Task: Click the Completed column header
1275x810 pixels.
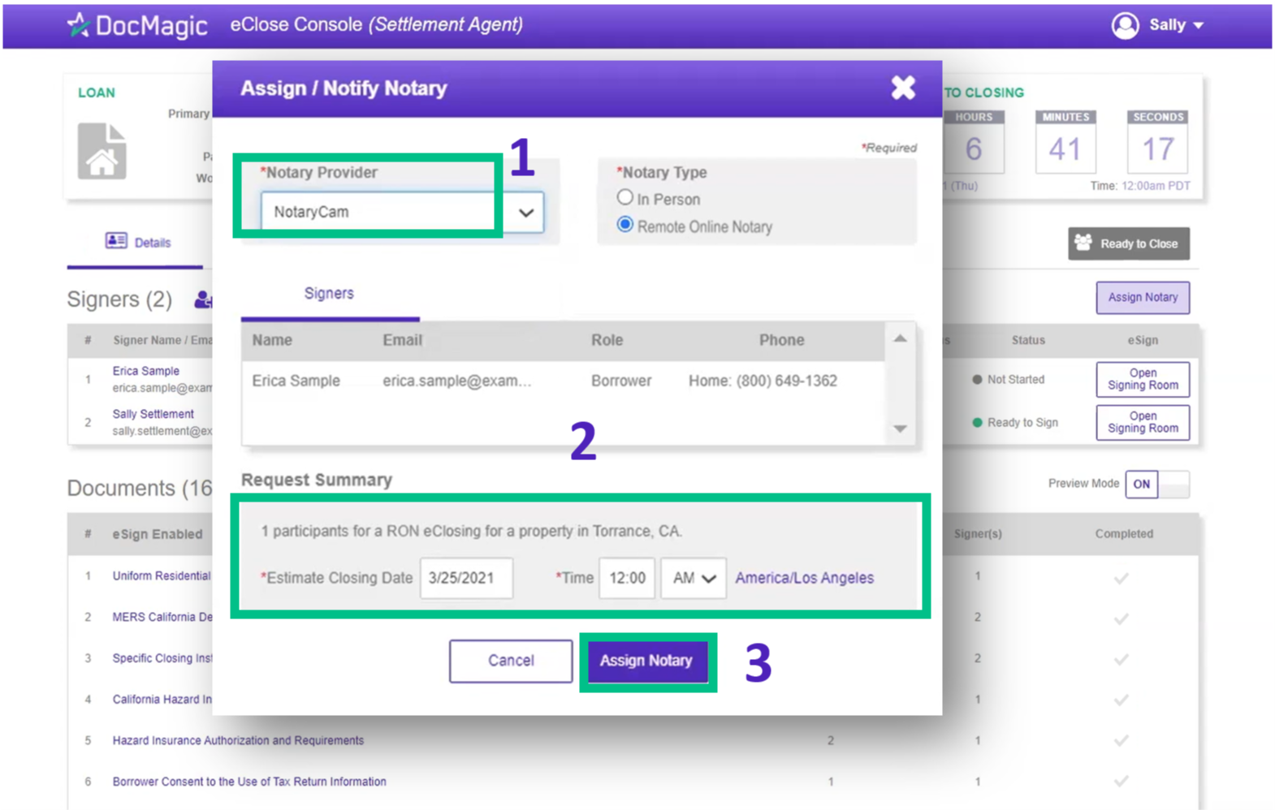Action: (1124, 533)
